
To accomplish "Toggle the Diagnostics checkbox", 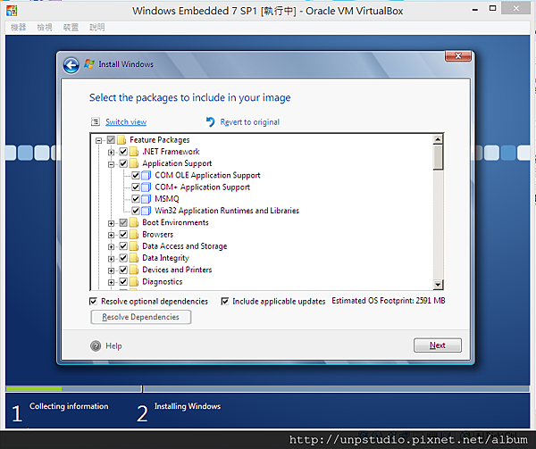I will point(123,282).
